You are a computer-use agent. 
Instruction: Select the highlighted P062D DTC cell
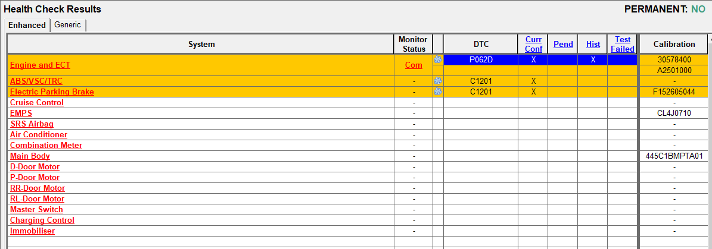481,59
